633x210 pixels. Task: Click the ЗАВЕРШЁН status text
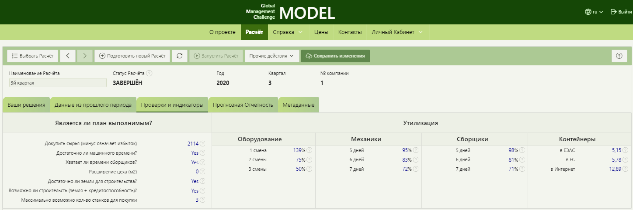pyautogui.click(x=128, y=83)
